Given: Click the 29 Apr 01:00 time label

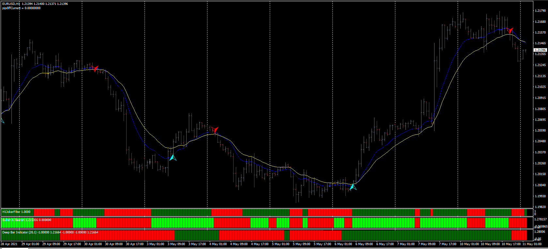Looking at the screenshot, I should pyautogui.click(x=30, y=244).
